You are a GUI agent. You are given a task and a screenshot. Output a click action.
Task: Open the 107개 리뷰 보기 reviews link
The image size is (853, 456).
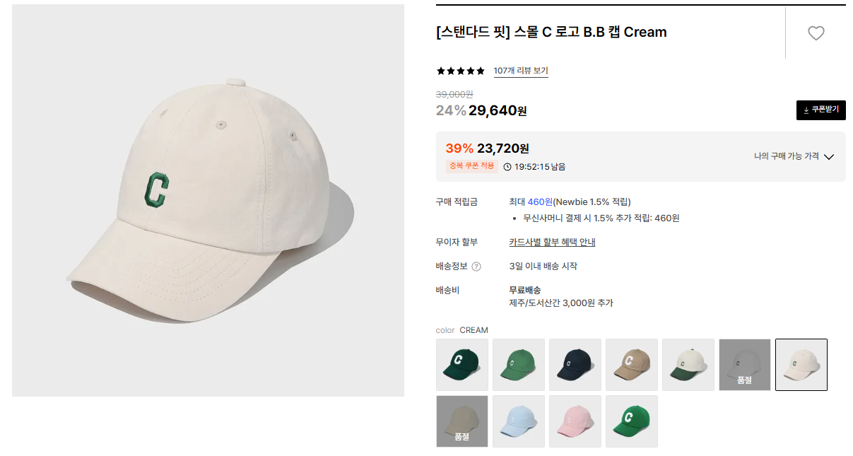pyautogui.click(x=521, y=71)
